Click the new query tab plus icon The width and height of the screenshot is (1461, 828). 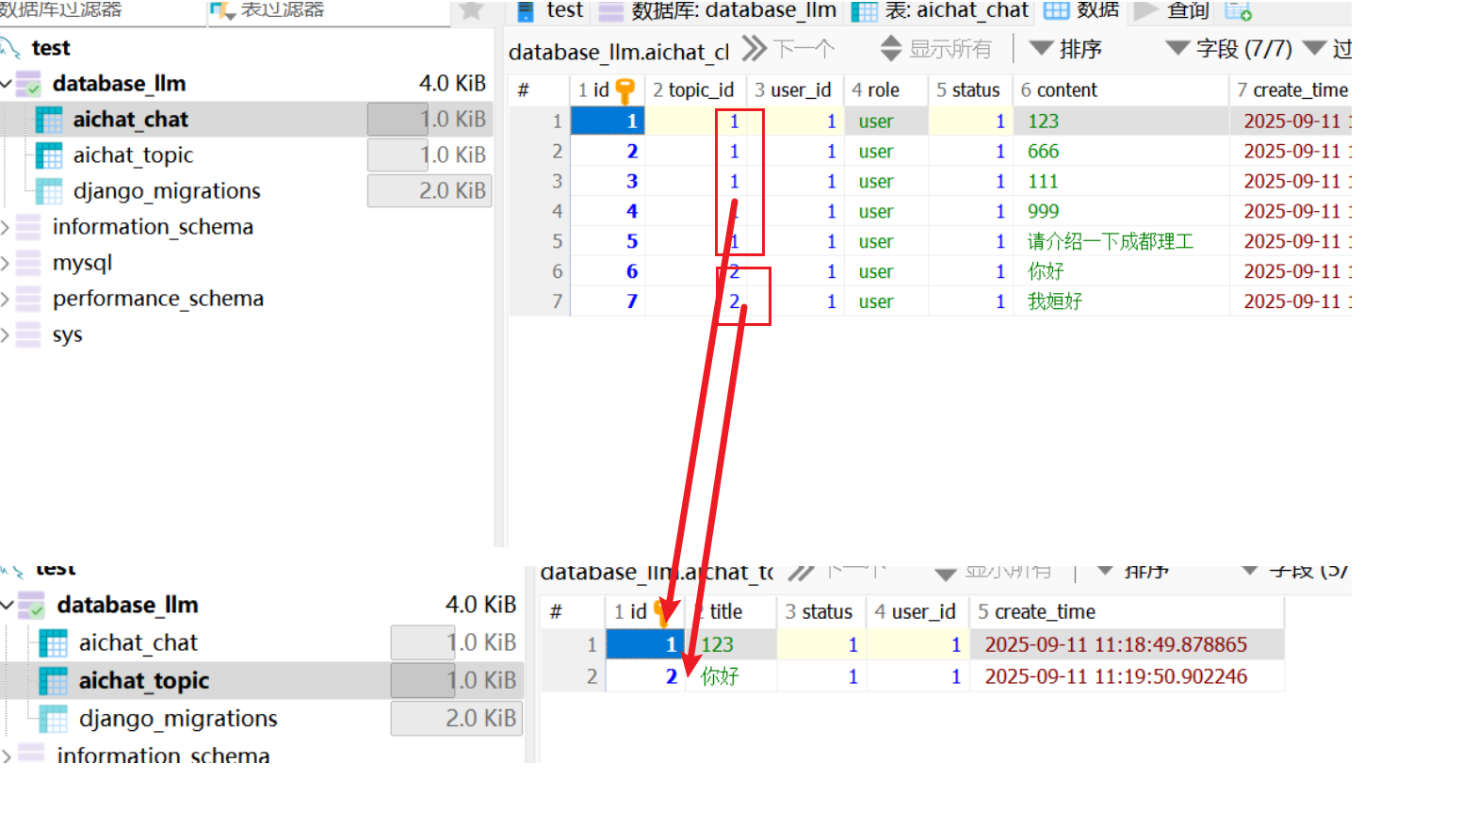(x=1238, y=10)
